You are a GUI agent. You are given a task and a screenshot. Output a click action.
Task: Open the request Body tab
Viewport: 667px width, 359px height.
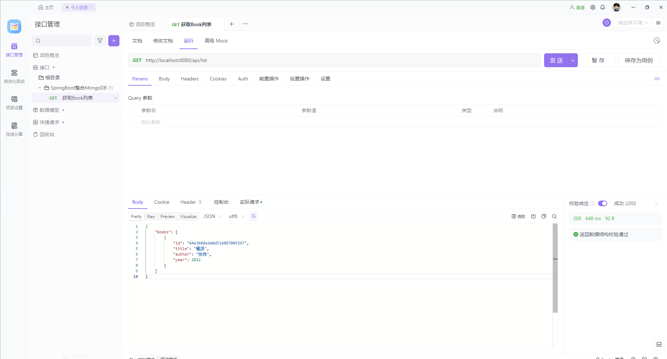point(164,79)
